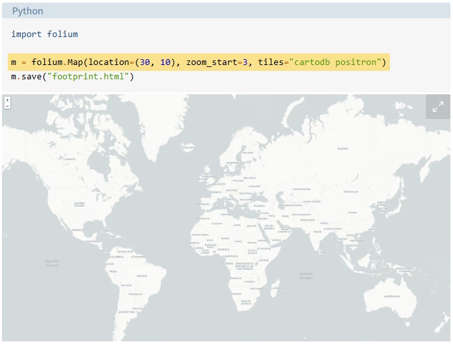Viewport: 453px width, 344px height.
Task: Click the Russia label on the map
Action: point(343,148)
